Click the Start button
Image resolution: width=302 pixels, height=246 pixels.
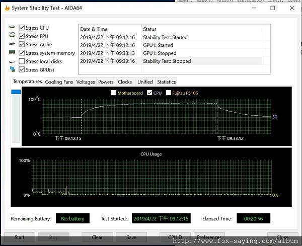(20, 237)
